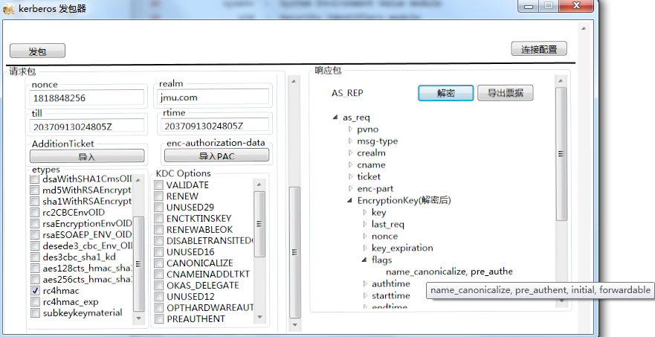This screenshot has width=655, height=337.
Task: Enable OKAS_DELEGATE KDC option
Action: (x=159, y=285)
